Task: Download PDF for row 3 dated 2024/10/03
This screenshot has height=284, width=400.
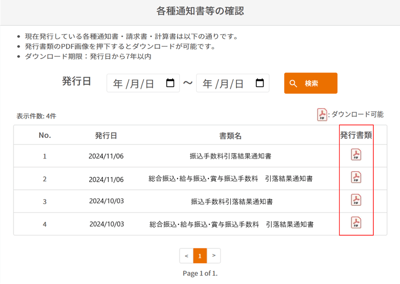Action: coord(356,200)
